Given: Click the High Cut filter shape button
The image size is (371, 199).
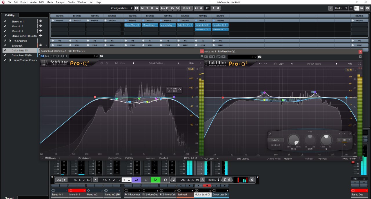Looking at the screenshot, I should click(x=275, y=140).
